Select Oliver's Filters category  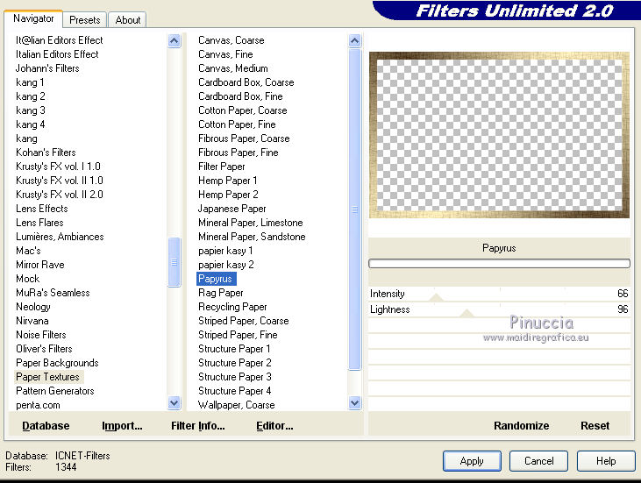pos(44,349)
